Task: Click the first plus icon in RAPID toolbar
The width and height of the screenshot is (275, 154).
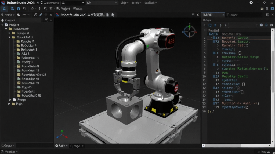Action: point(205,25)
